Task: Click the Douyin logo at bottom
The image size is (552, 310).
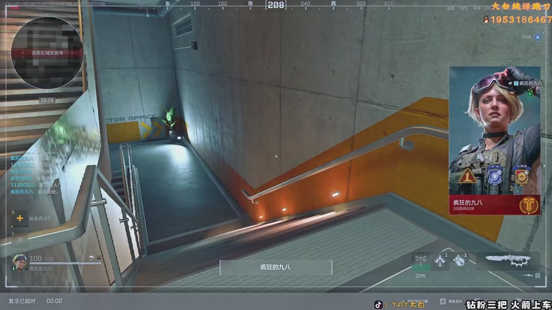Action: point(378,304)
